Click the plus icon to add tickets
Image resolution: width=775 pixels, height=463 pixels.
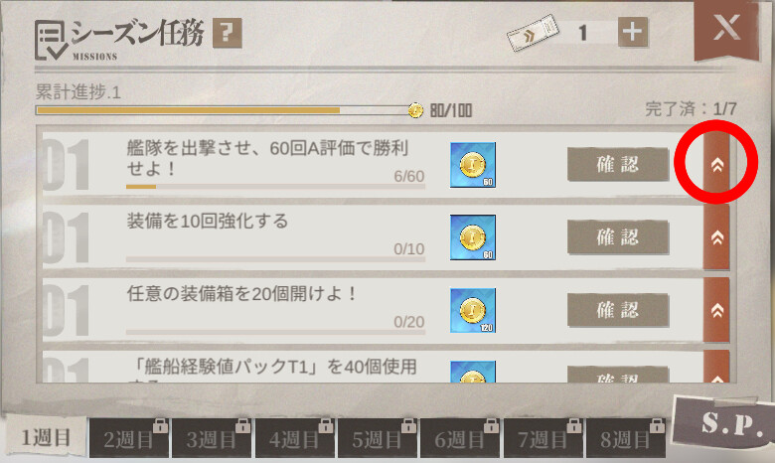point(633,32)
